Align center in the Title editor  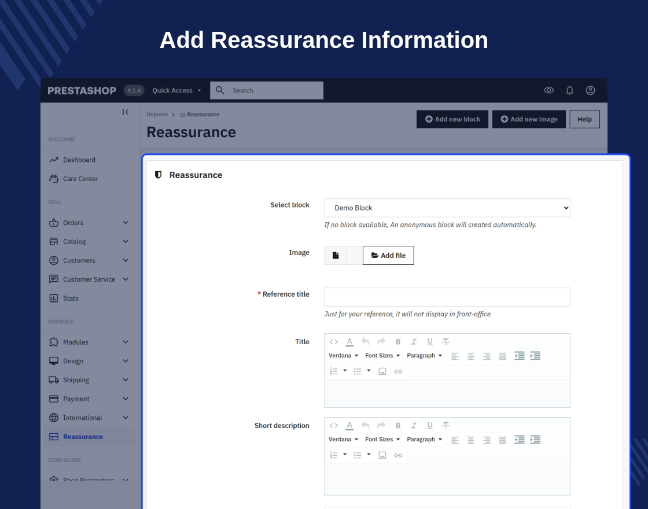pos(471,356)
